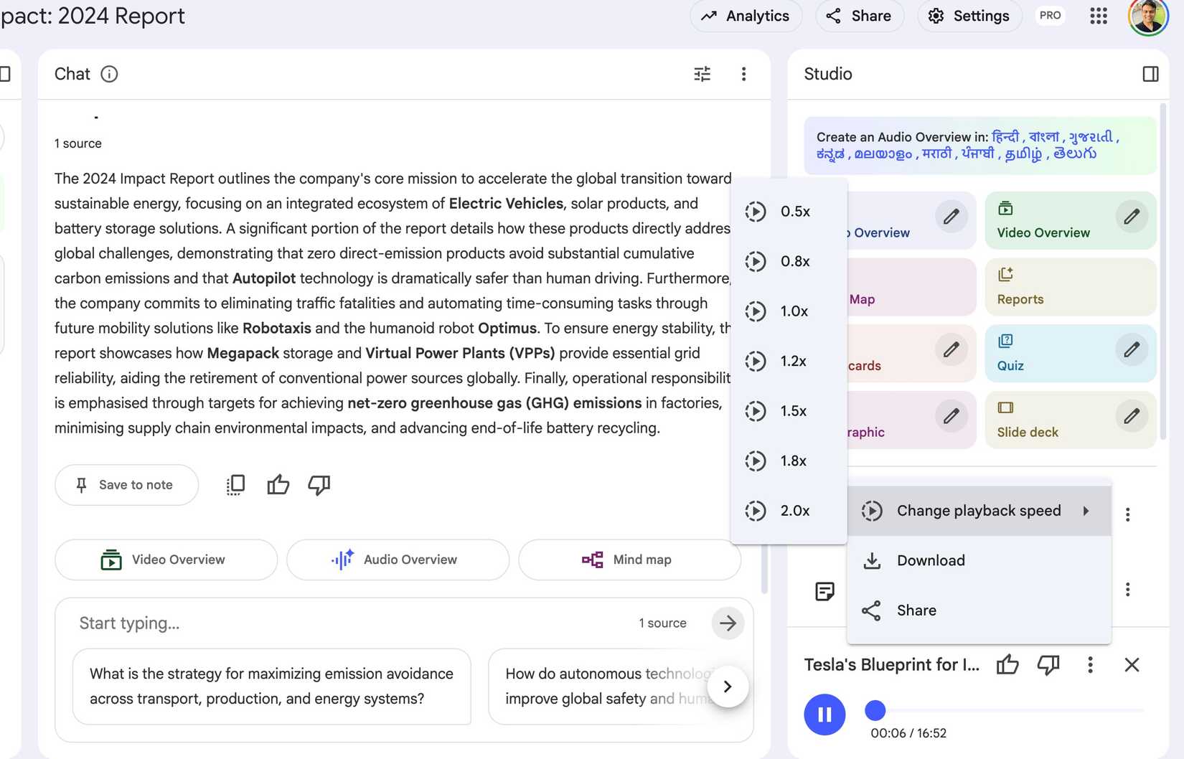Pause the audio overview playback
Screen dimensions: 1184x759
coord(824,715)
